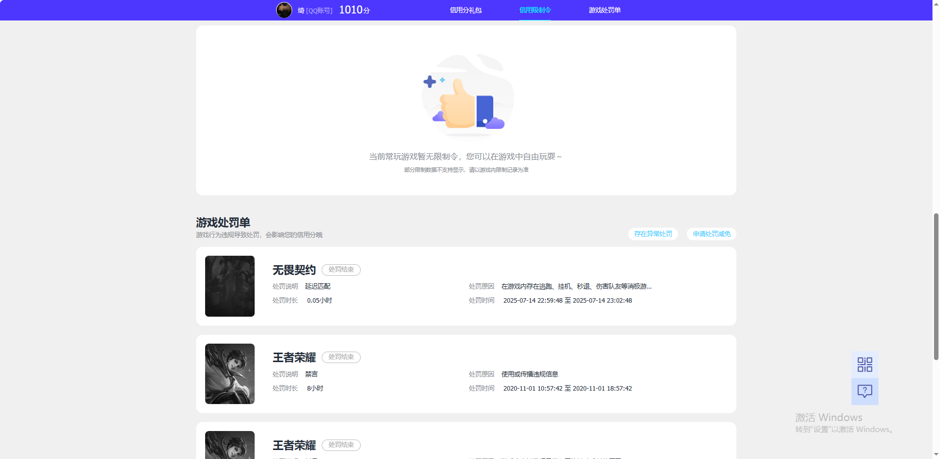The height and width of the screenshot is (459, 940).
Task: Click the 延迟匹配 penalty description
Action: (x=318, y=286)
